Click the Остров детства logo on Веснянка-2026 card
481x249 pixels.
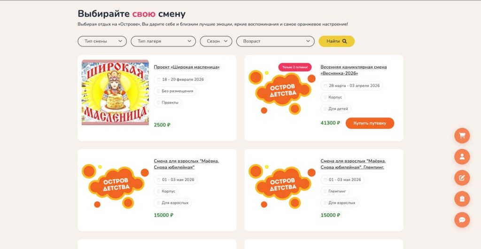282,92
